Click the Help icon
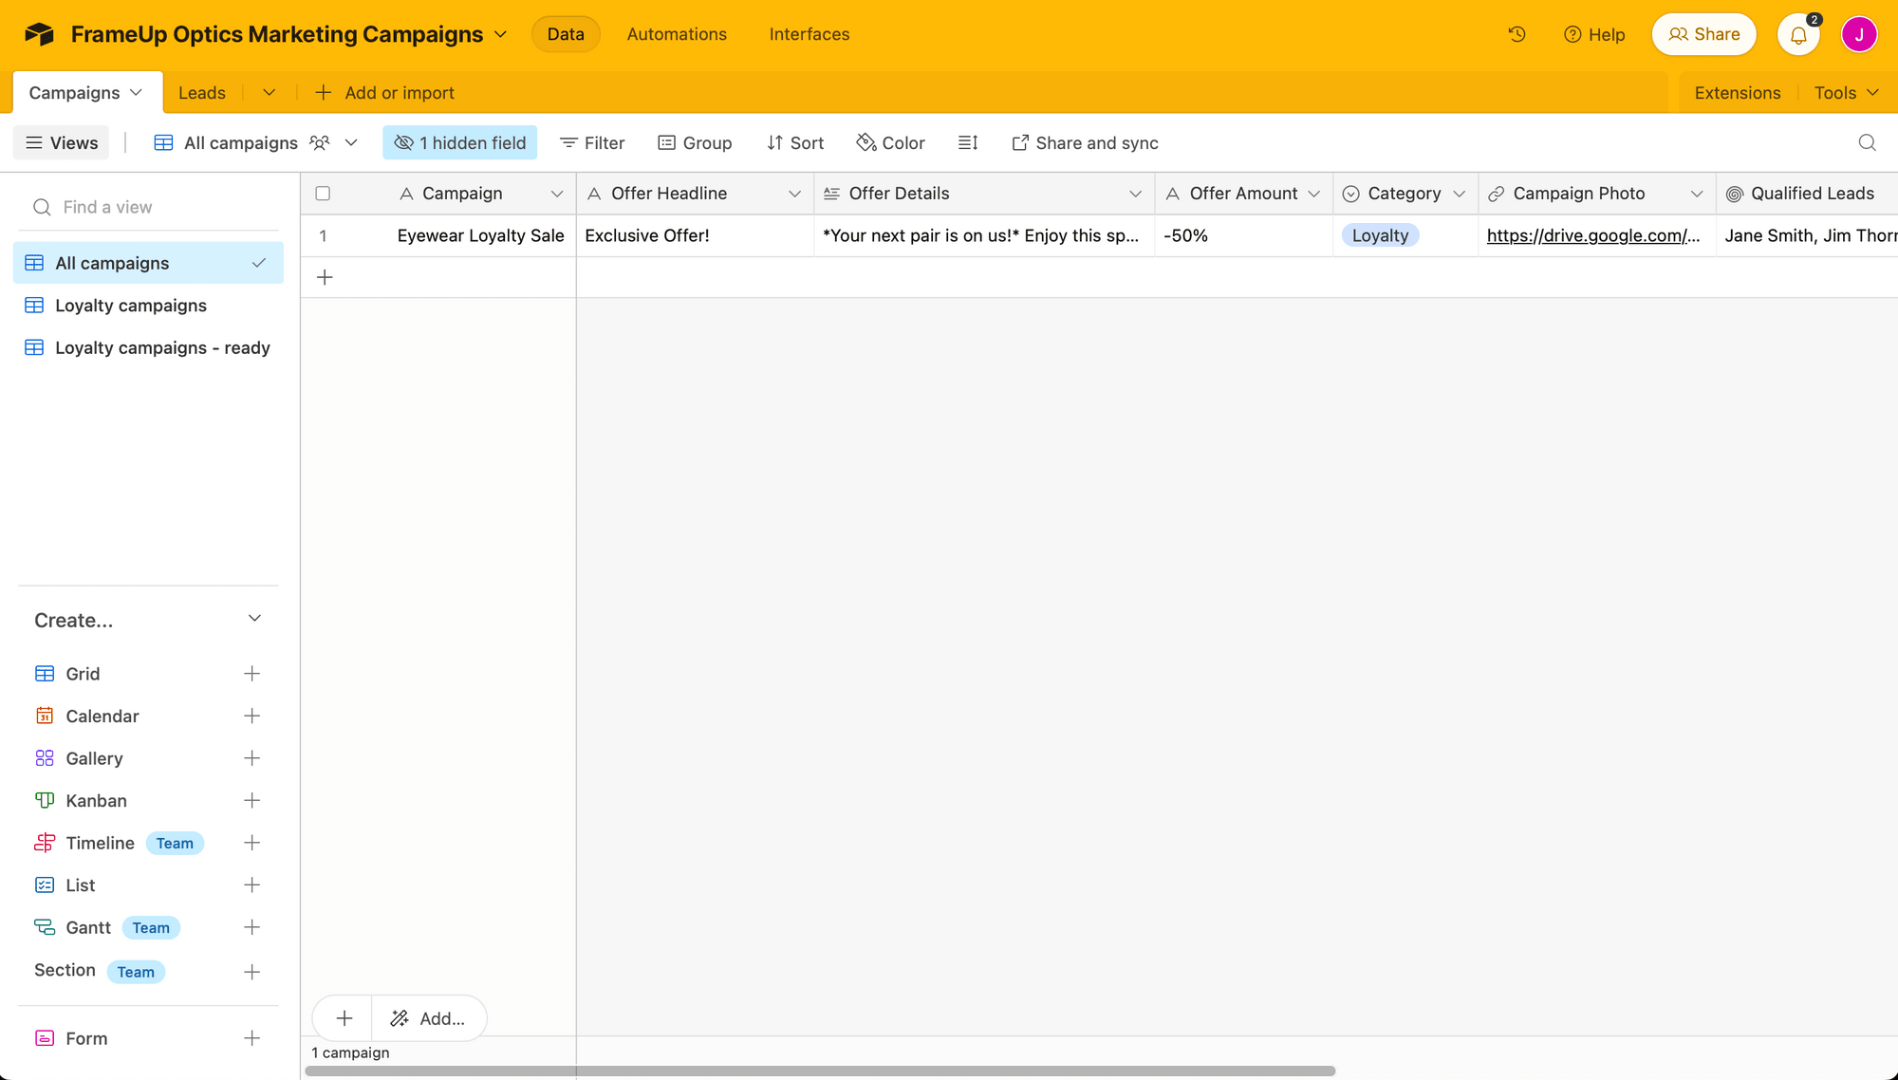This screenshot has width=1898, height=1080. 1572,33
